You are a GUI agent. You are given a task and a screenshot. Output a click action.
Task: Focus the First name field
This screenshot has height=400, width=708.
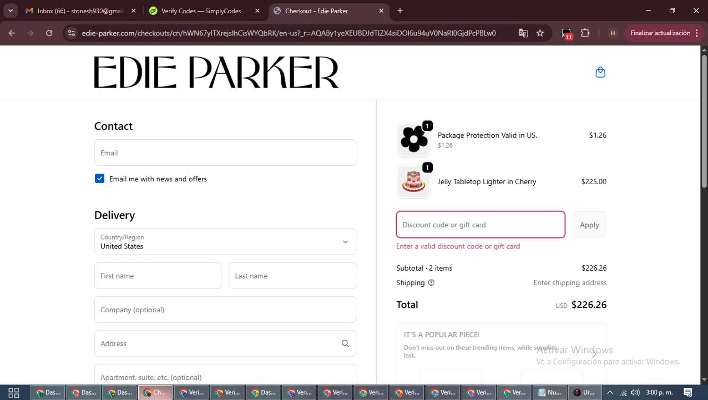(158, 276)
